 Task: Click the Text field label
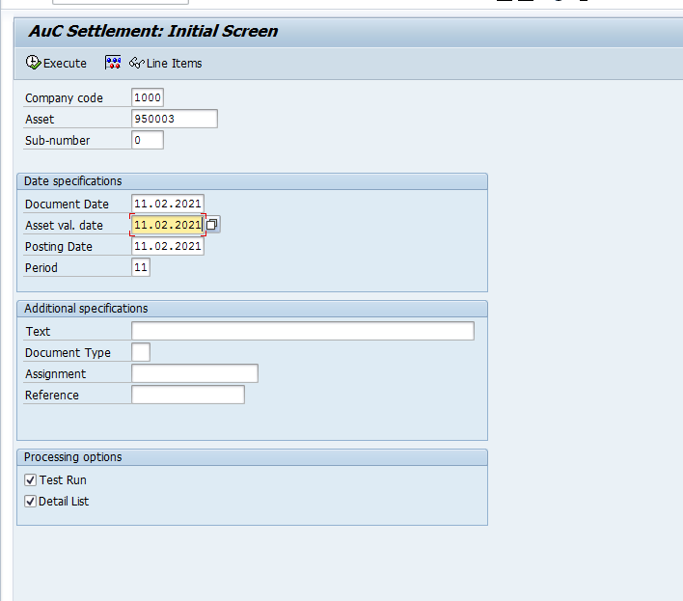point(38,332)
